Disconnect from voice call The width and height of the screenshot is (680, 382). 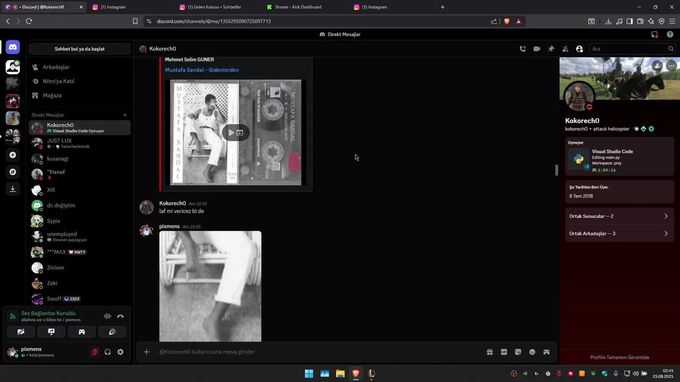click(x=121, y=316)
